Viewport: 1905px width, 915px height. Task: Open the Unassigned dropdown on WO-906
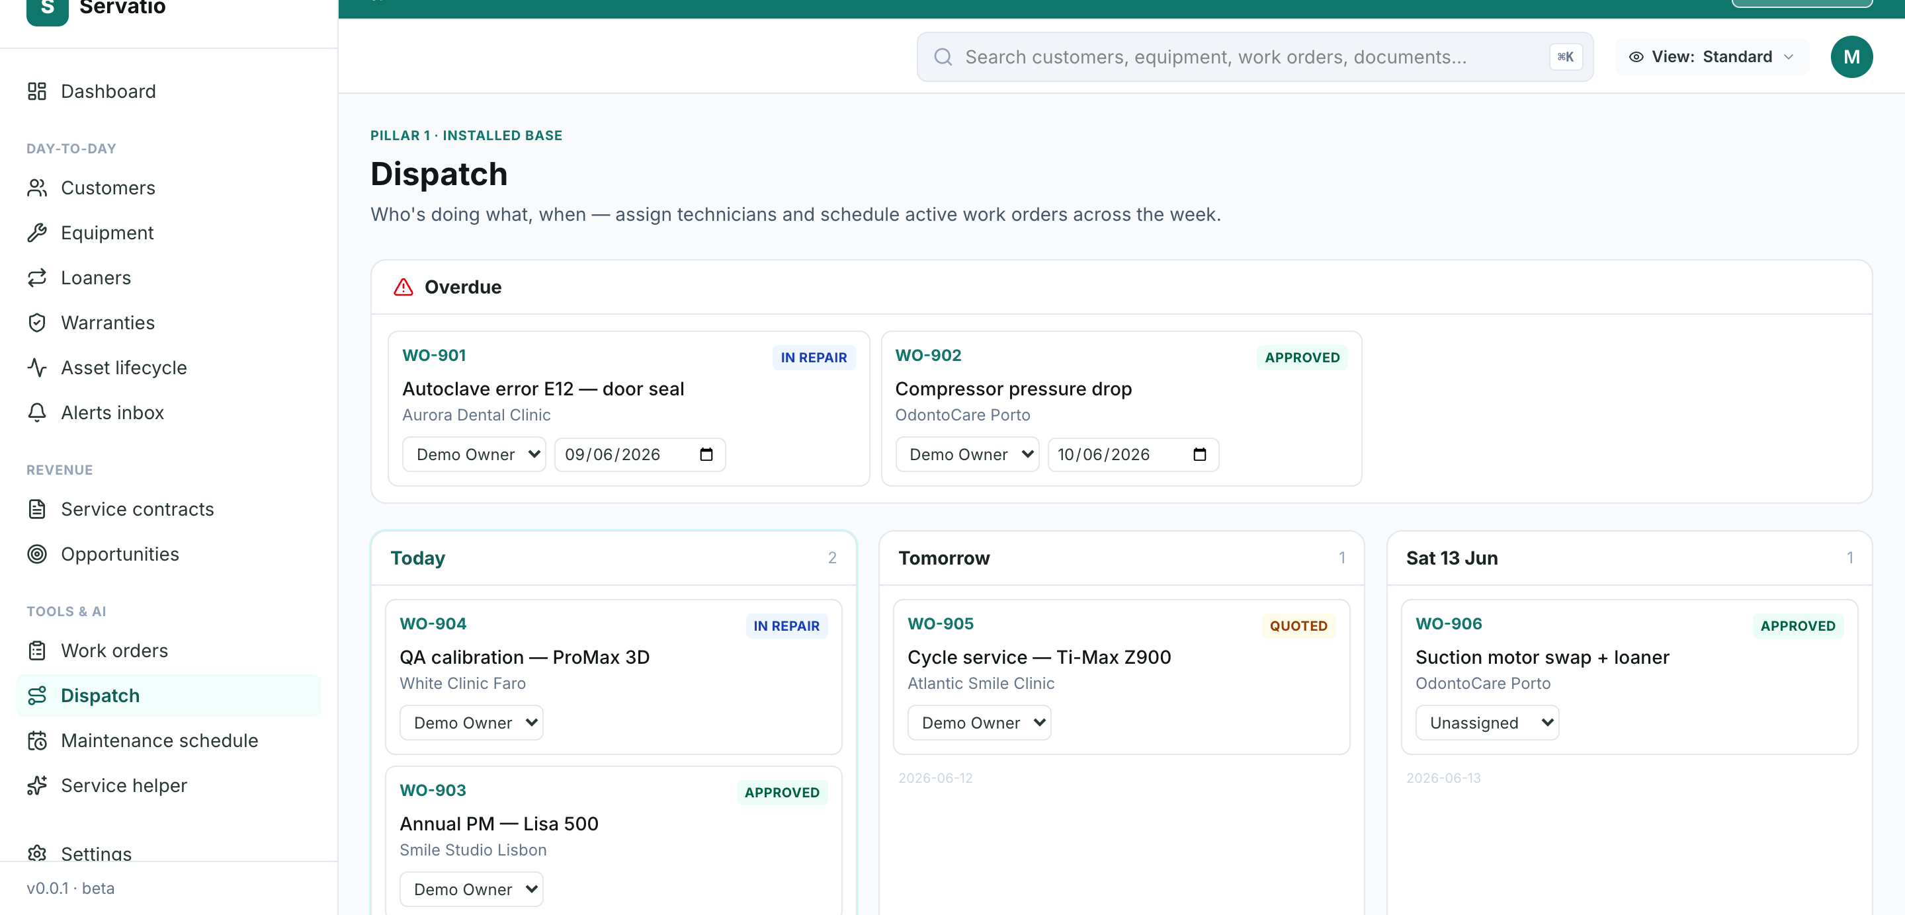(x=1487, y=723)
